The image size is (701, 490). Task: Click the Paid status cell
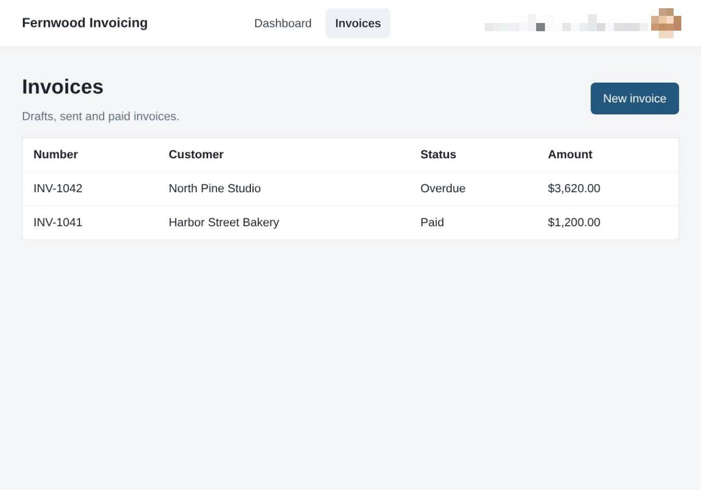tap(432, 222)
